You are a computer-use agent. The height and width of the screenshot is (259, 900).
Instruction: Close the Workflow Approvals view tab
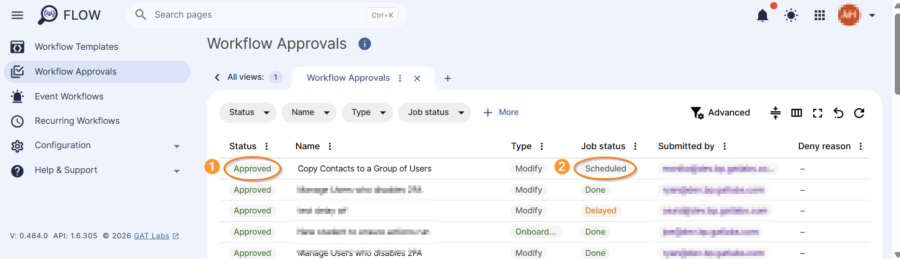click(x=417, y=78)
